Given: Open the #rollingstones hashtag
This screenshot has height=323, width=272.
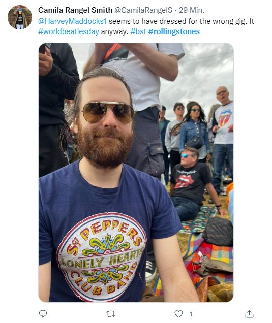Looking at the screenshot, I should tap(174, 31).
